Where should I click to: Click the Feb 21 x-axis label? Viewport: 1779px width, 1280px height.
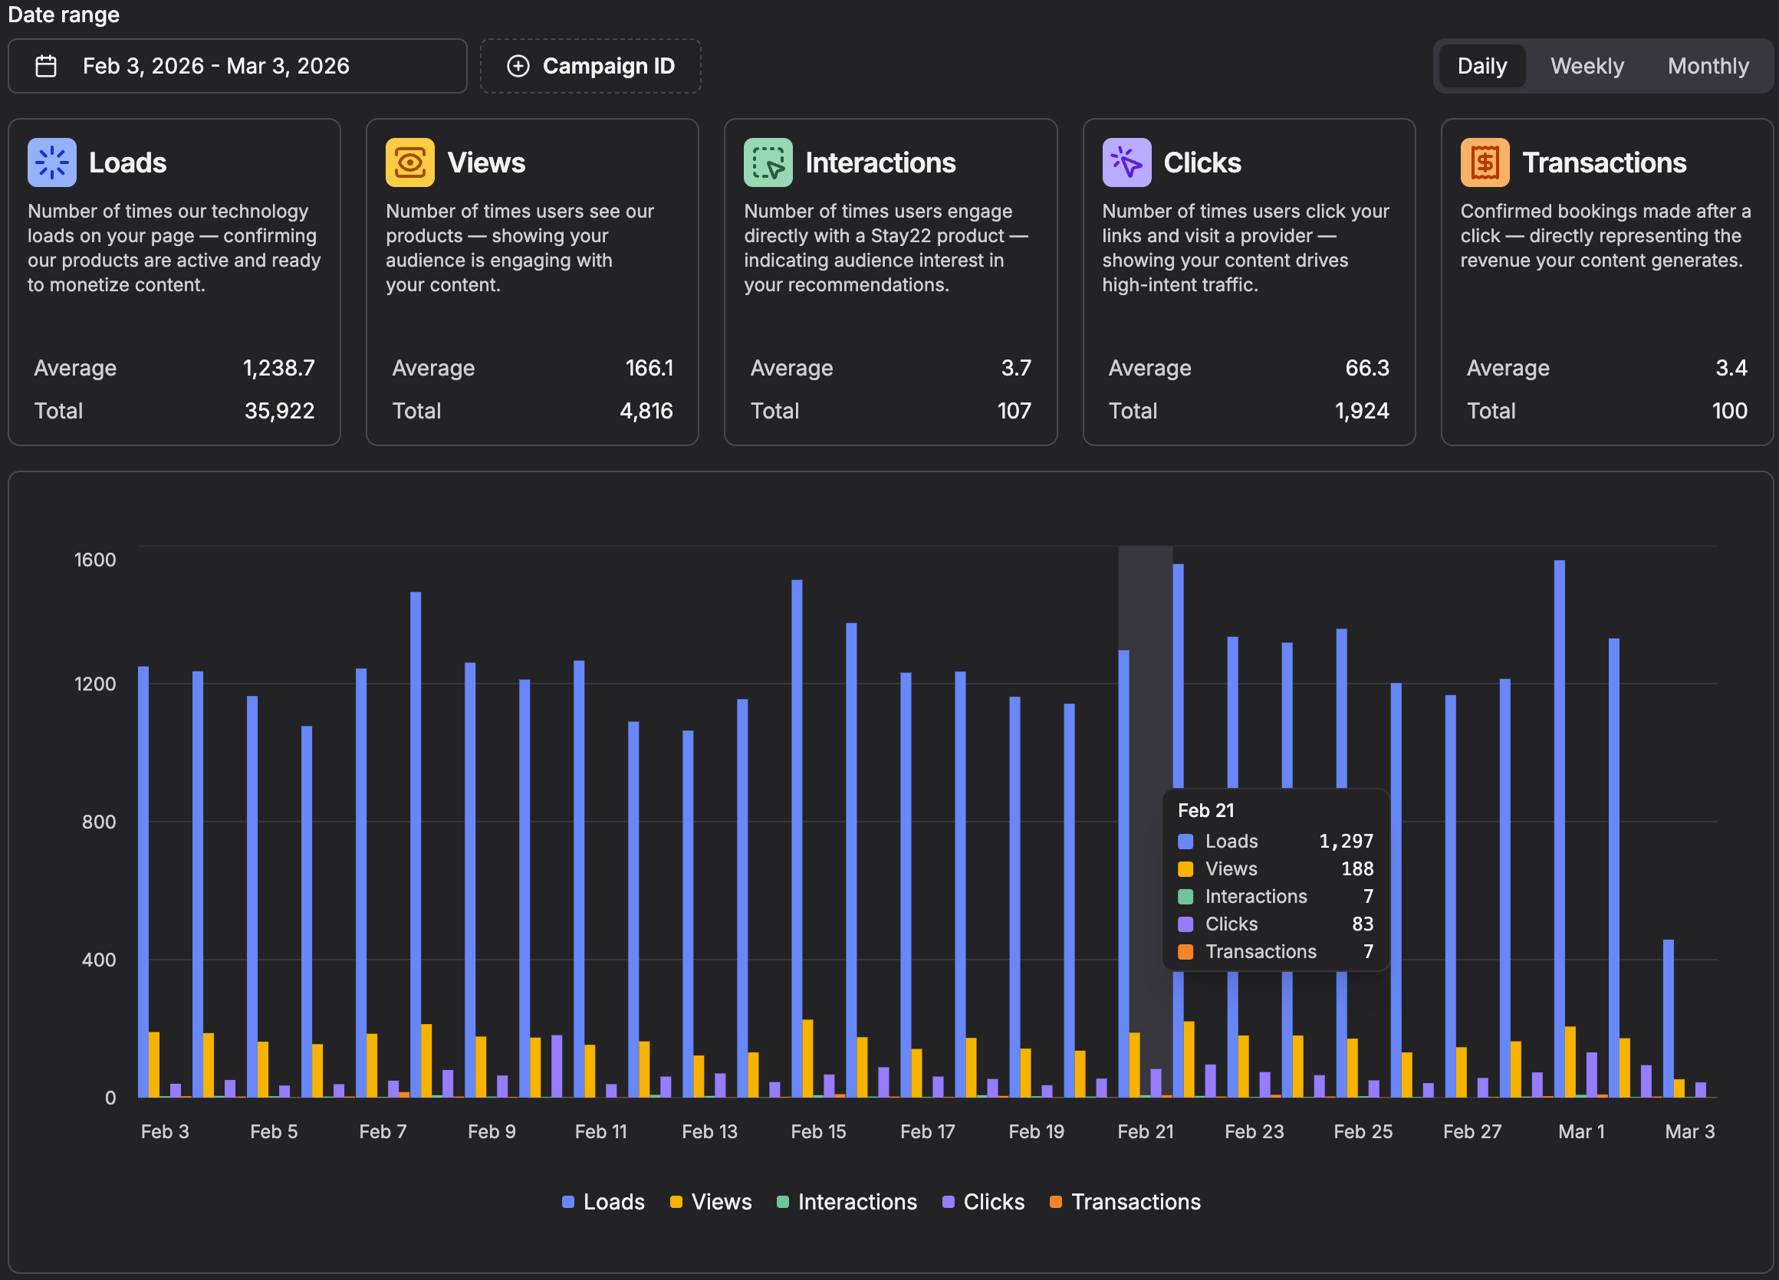(1144, 1131)
